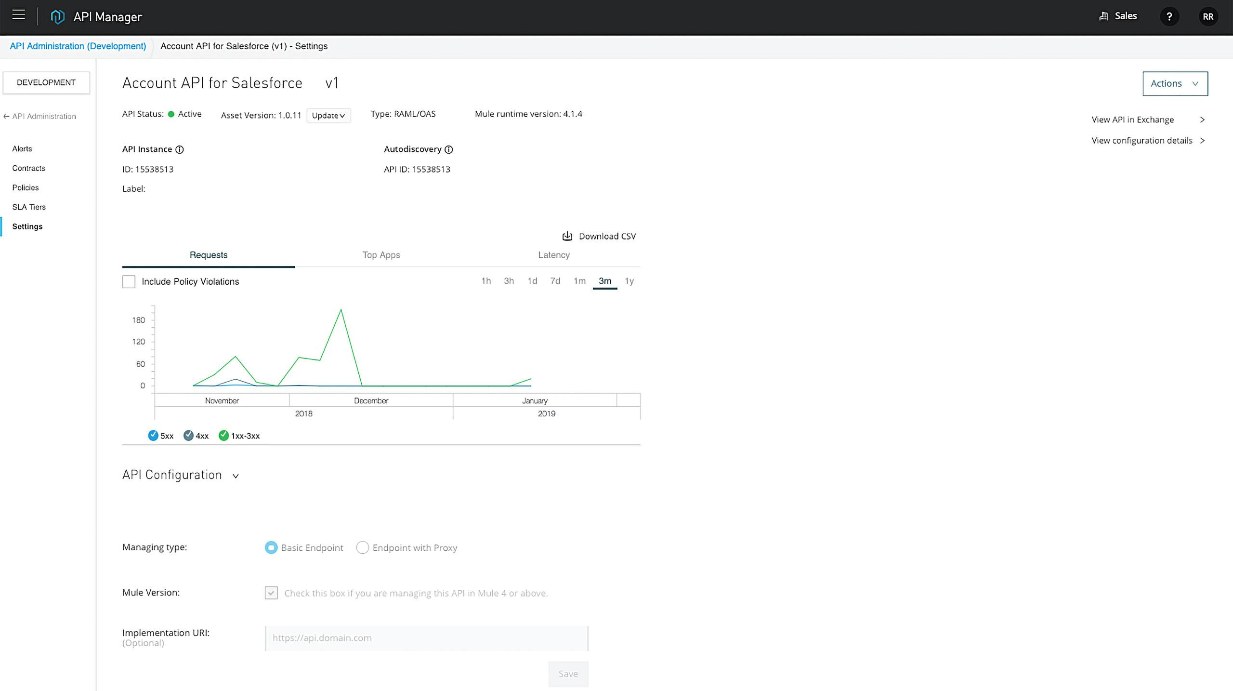Enable Include Policy Violations checkbox
1233x691 pixels.
pyautogui.click(x=129, y=281)
